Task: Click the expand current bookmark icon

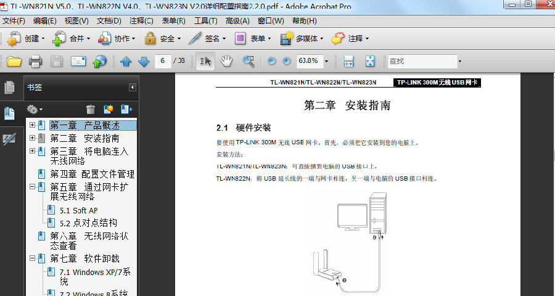Action: click(x=126, y=109)
